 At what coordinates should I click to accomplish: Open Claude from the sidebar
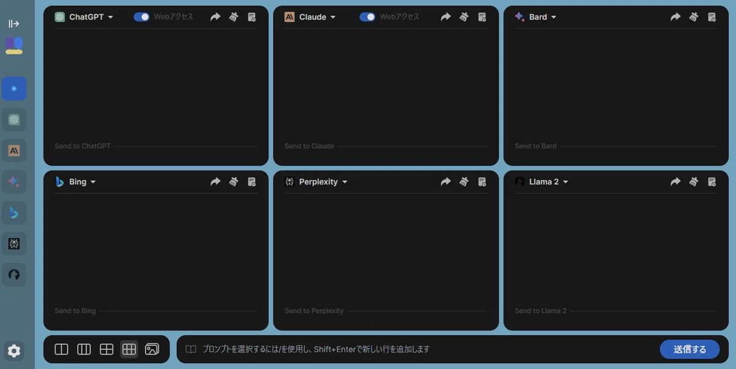pyautogui.click(x=13, y=151)
